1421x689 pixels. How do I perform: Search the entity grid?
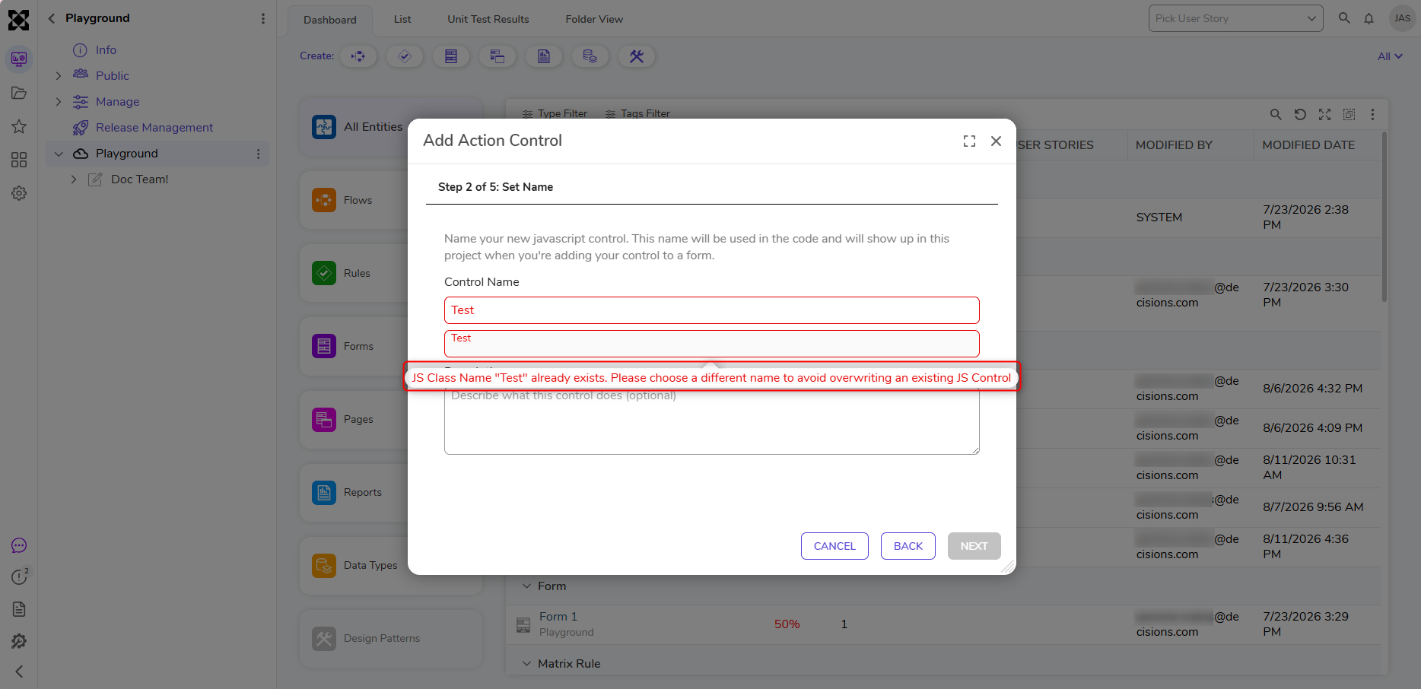(1276, 114)
